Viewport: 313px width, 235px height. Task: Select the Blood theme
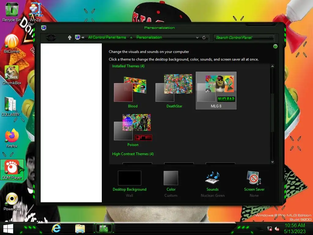[x=133, y=91]
